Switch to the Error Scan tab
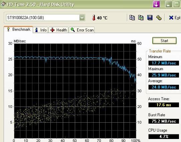This screenshot has width=181, height=142. 82,30
